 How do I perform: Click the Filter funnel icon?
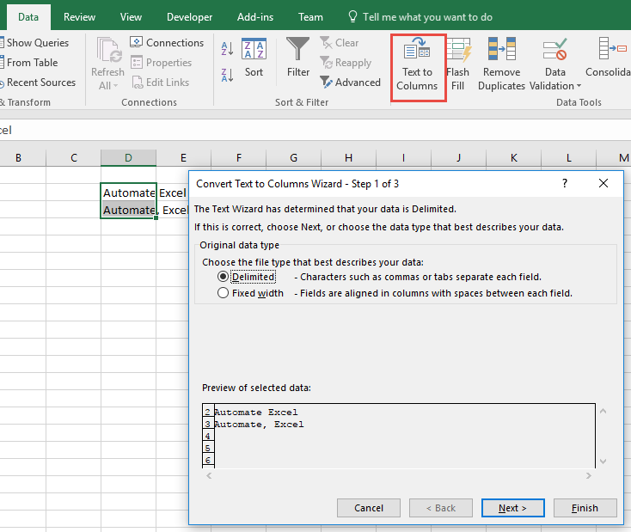(x=297, y=49)
